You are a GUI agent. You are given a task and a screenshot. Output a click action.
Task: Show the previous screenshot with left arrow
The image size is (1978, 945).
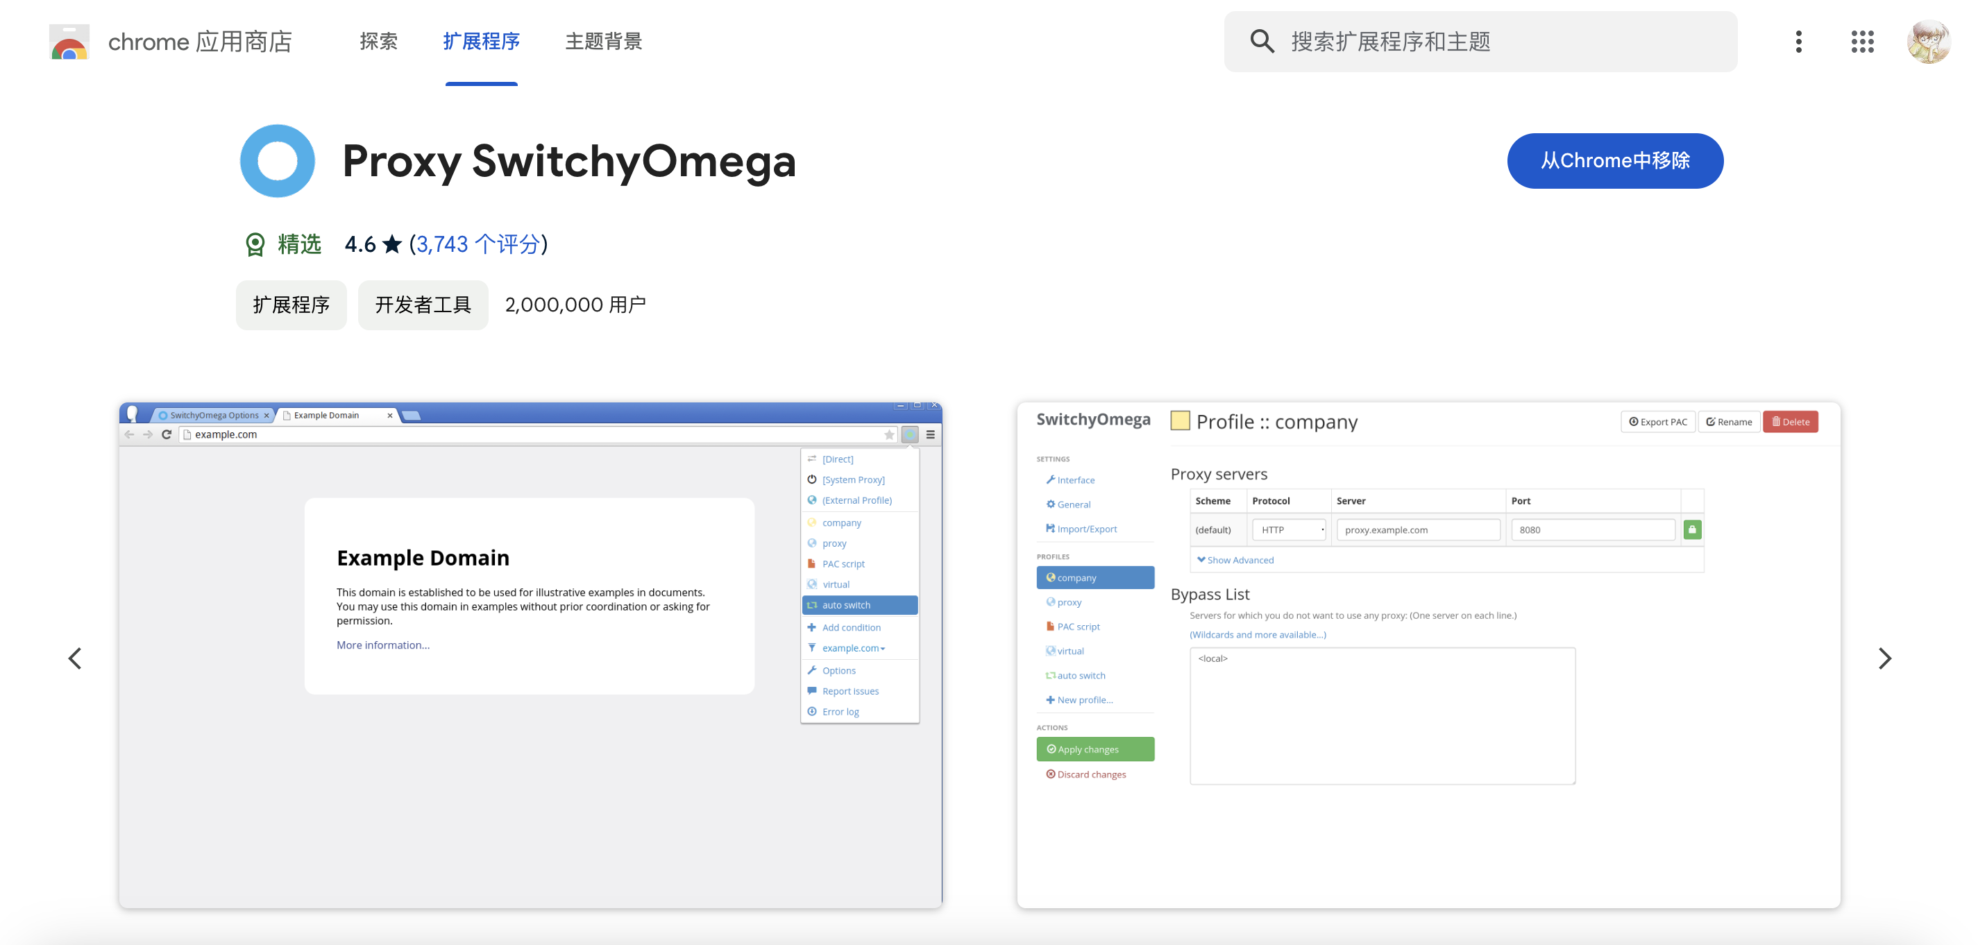point(74,658)
